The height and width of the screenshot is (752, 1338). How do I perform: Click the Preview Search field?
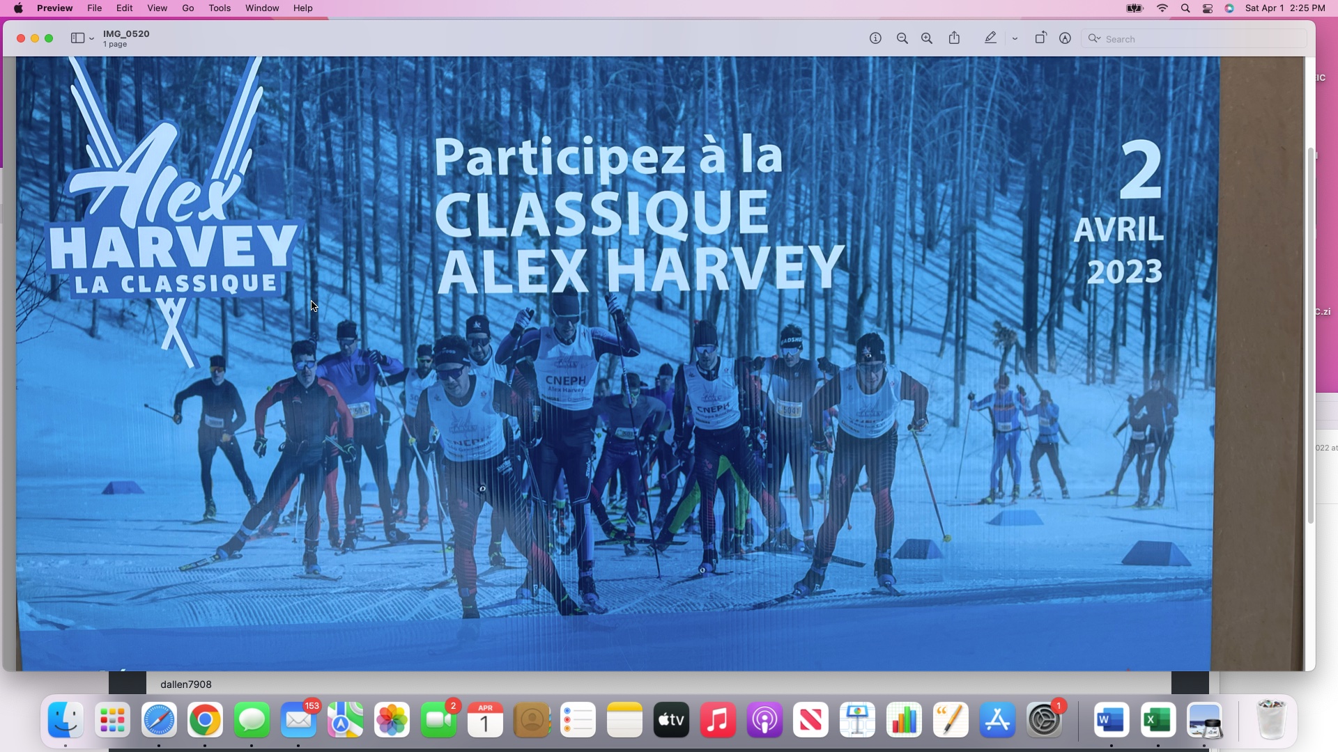tap(1194, 39)
